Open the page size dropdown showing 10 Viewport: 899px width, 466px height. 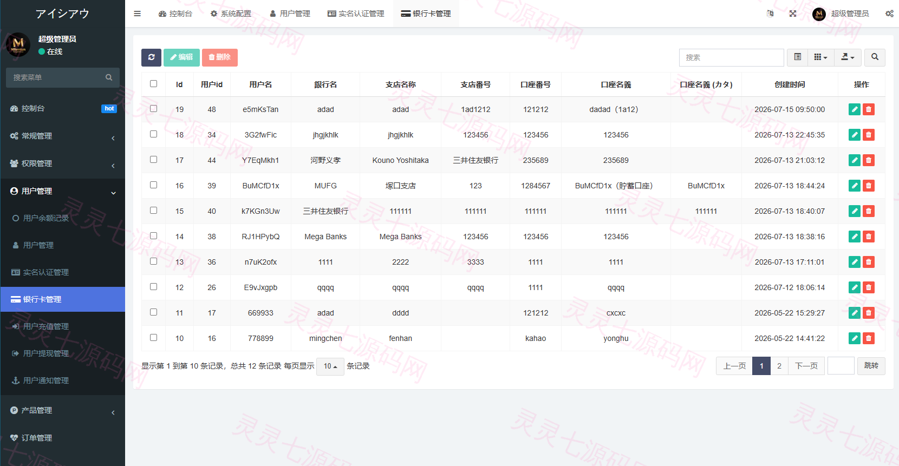pos(330,366)
